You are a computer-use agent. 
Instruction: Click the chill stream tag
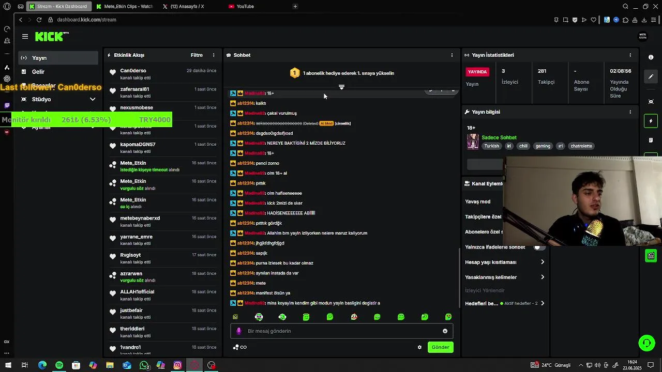pos(523,146)
